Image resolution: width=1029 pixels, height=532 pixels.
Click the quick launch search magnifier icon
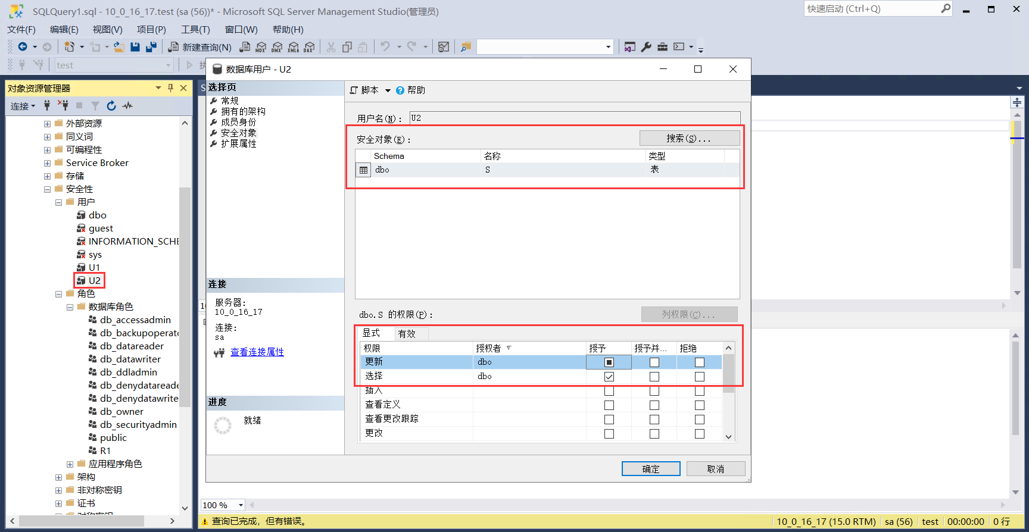tap(945, 8)
